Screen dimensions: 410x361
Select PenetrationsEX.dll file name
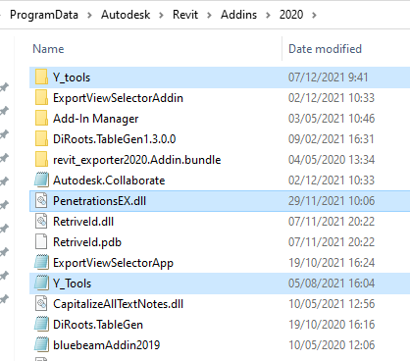click(99, 201)
